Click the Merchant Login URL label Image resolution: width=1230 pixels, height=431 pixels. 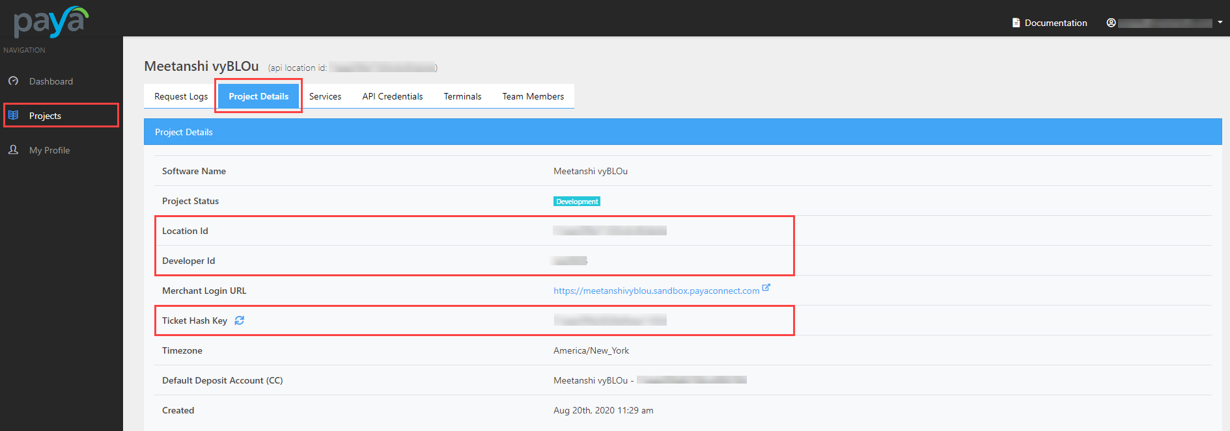204,291
